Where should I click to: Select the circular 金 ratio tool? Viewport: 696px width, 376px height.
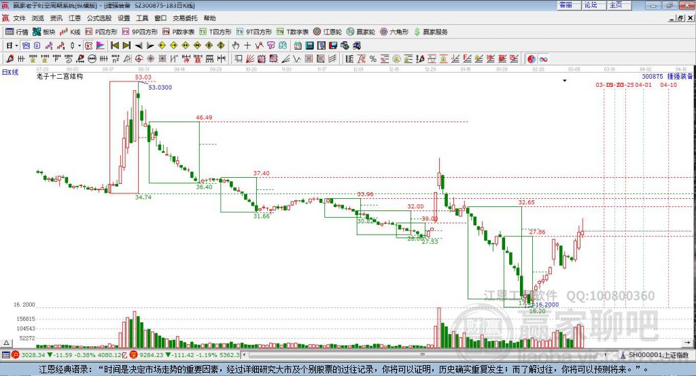[396, 59]
